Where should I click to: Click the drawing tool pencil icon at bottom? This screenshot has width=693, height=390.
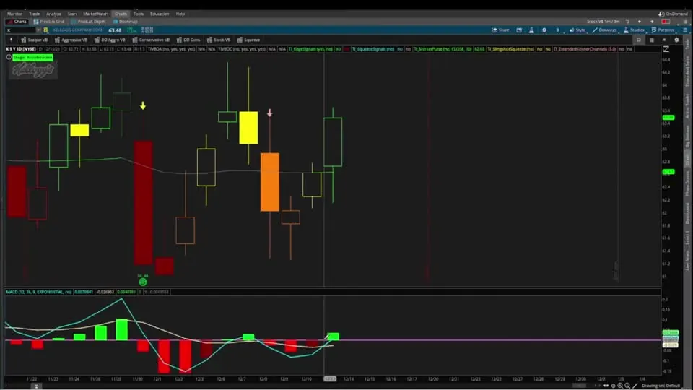(635, 386)
